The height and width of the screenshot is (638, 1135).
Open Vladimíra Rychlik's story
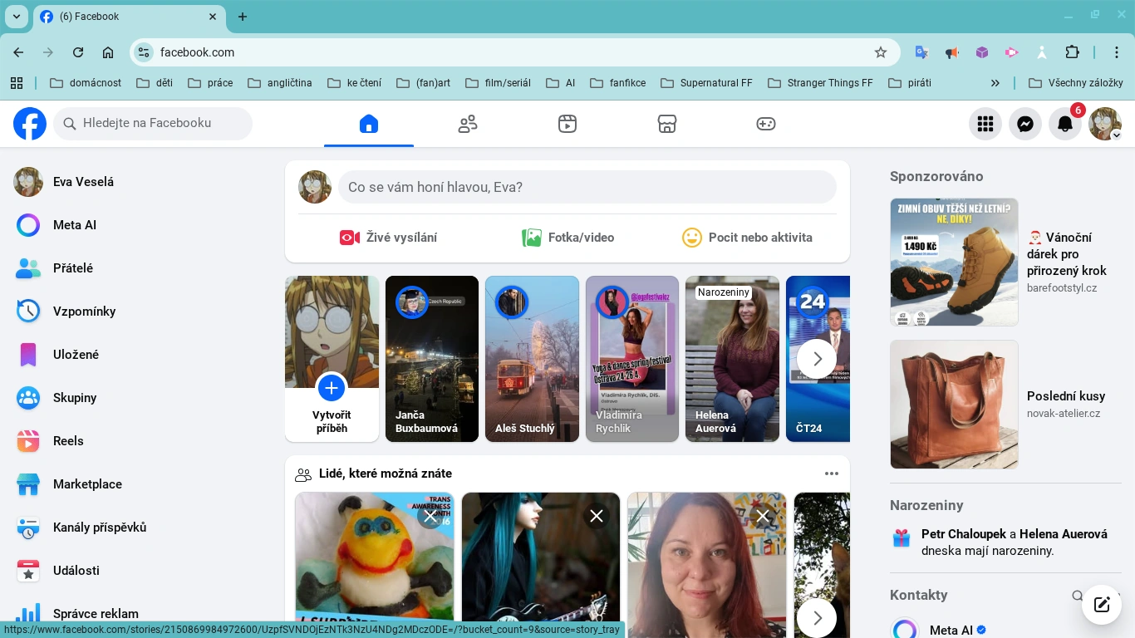[x=632, y=359]
